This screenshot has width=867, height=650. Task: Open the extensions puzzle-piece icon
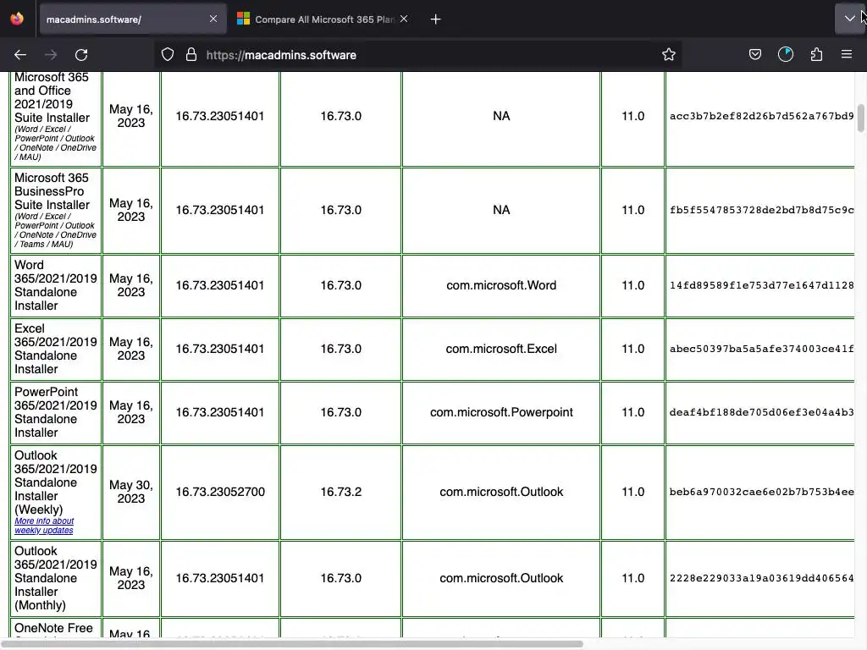[x=816, y=54]
